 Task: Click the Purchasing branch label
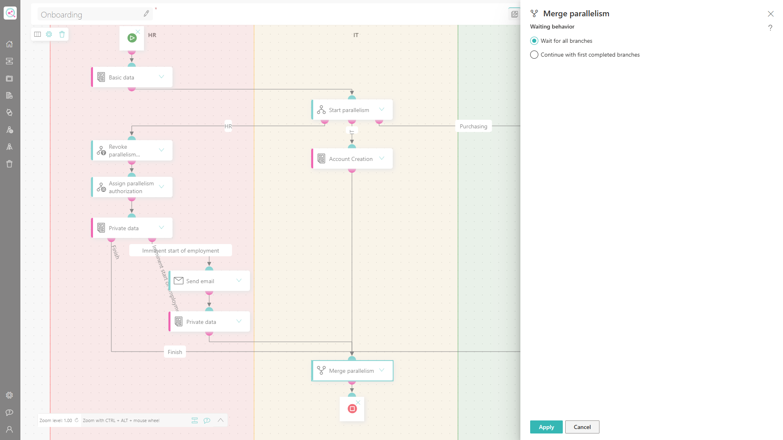pos(473,126)
